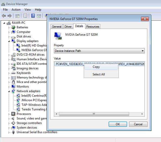This screenshot has width=161, height=142.
Task: Select the Processors chip icon
Action: pyautogui.click(x=13, y=114)
